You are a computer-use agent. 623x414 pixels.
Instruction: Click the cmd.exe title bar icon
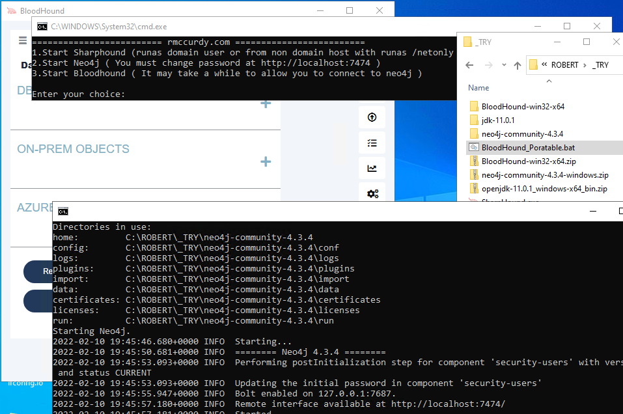(42, 27)
